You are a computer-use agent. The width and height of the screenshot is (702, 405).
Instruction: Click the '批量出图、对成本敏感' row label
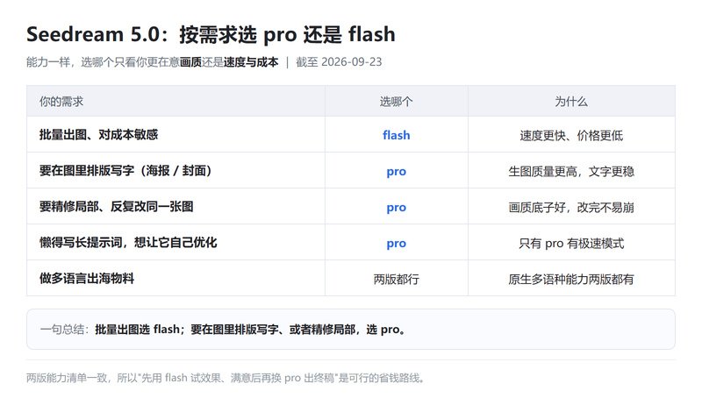point(98,134)
